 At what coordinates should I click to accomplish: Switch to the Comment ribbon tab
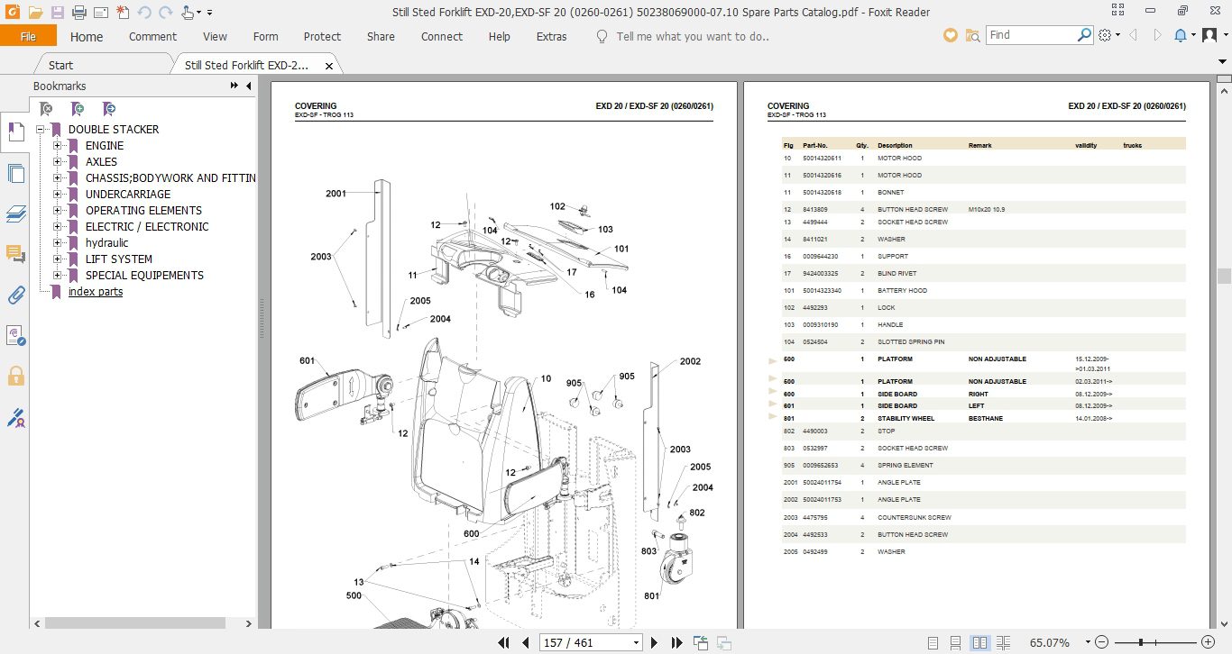pyautogui.click(x=152, y=37)
